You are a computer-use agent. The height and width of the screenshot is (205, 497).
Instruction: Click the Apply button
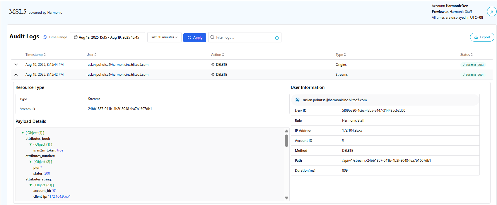[x=195, y=38]
